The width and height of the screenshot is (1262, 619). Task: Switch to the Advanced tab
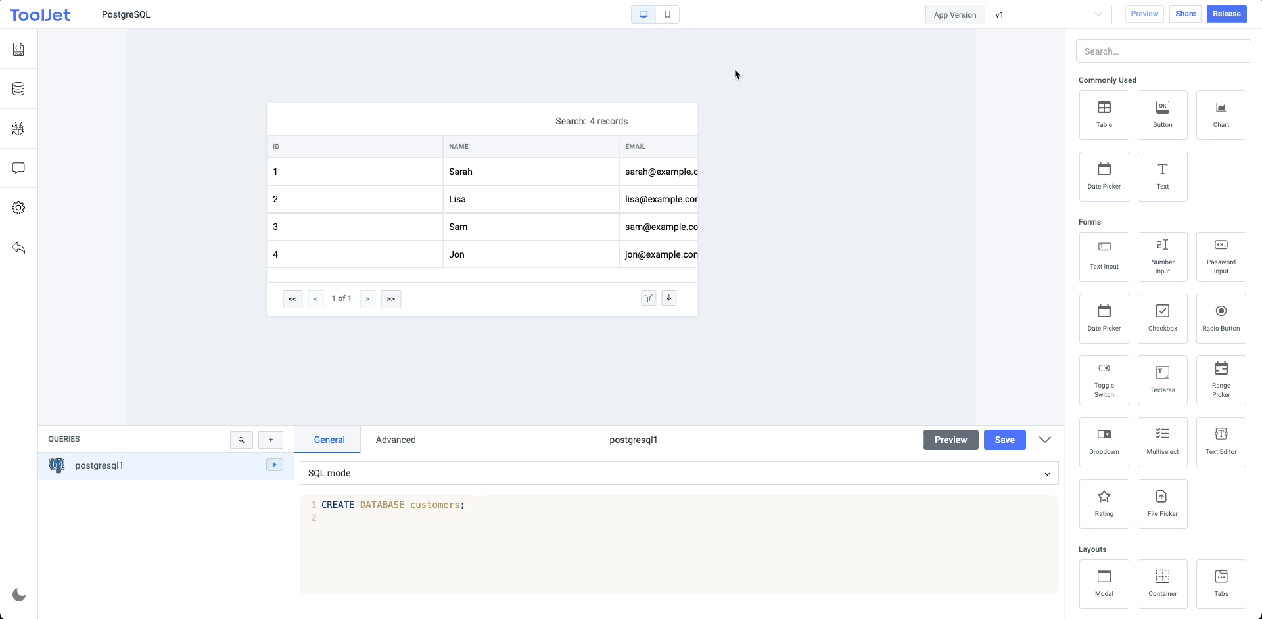click(x=396, y=440)
